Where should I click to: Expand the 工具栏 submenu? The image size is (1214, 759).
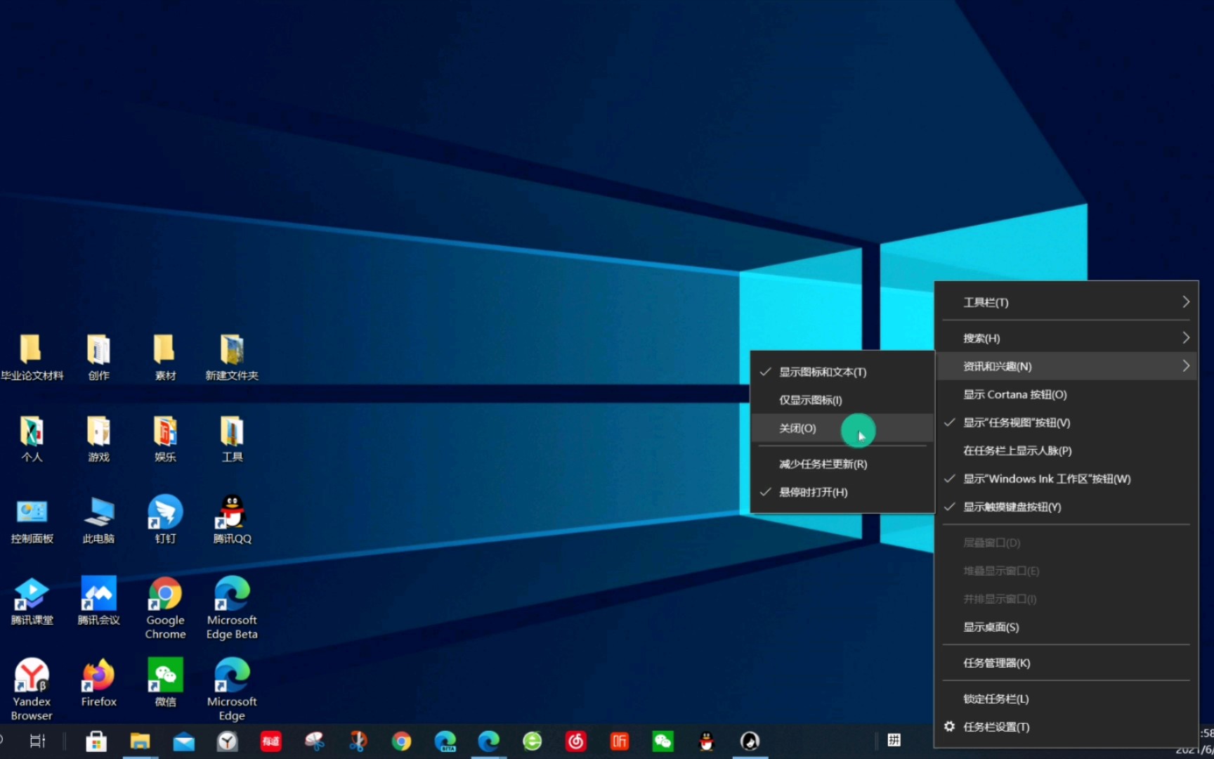(985, 302)
